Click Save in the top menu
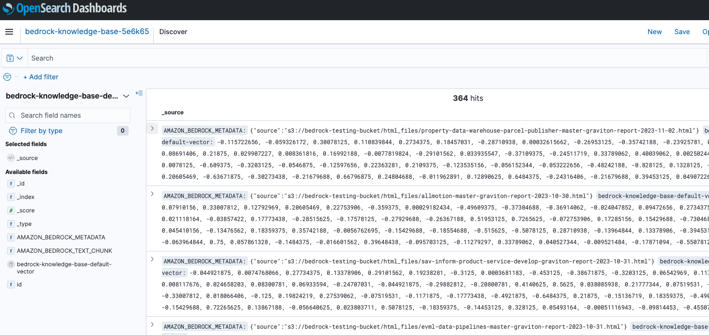The height and width of the screenshot is (335, 709). 682,32
